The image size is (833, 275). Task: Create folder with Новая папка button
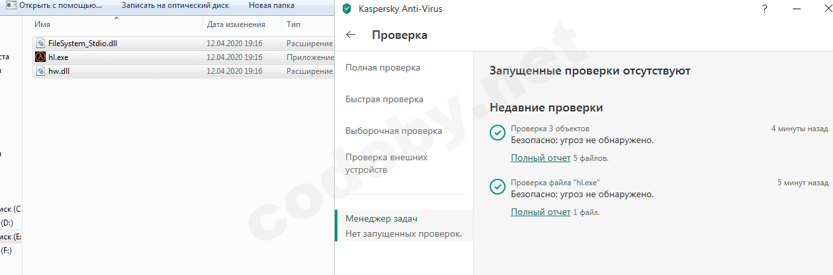point(271,6)
